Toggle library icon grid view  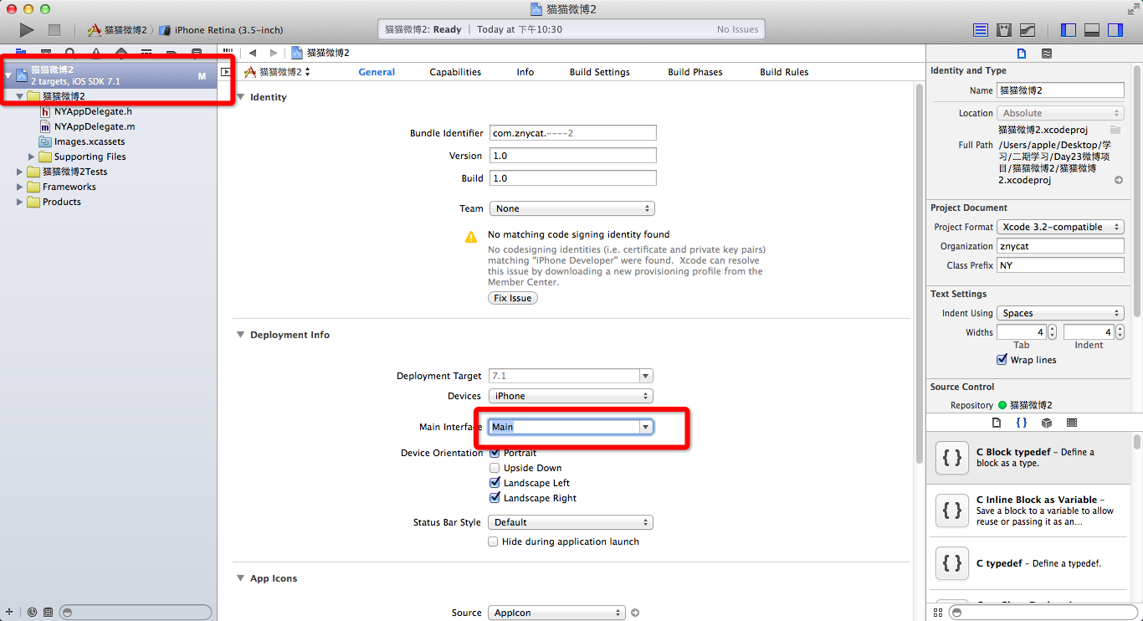click(x=937, y=613)
